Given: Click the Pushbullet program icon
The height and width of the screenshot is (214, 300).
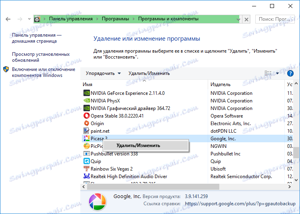Looking at the screenshot, I should point(87,154).
